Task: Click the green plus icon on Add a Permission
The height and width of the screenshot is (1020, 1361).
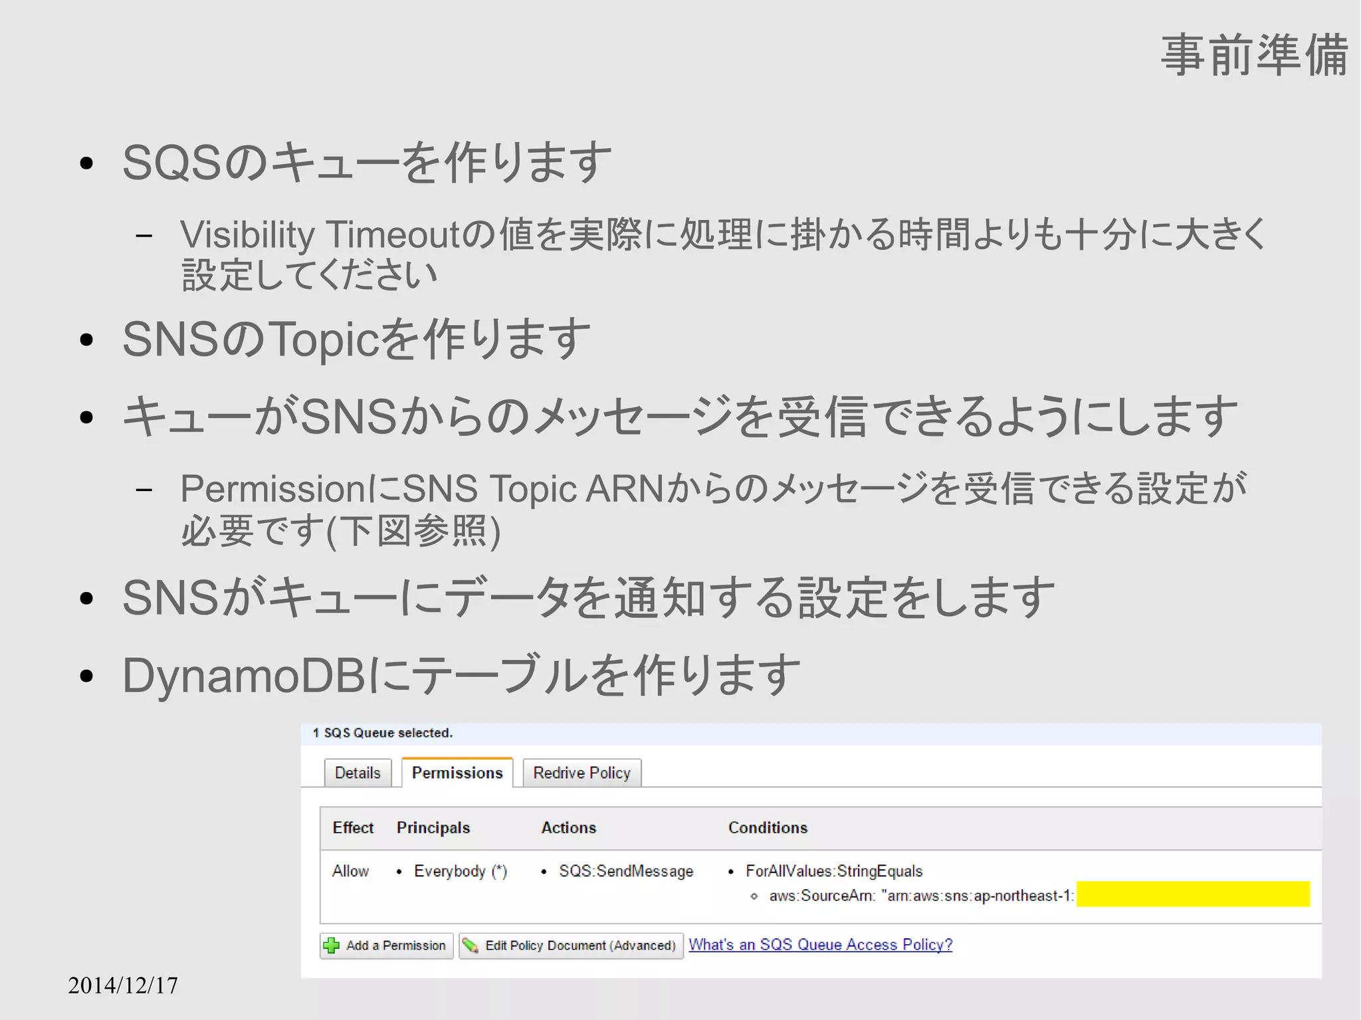Action: [x=332, y=946]
